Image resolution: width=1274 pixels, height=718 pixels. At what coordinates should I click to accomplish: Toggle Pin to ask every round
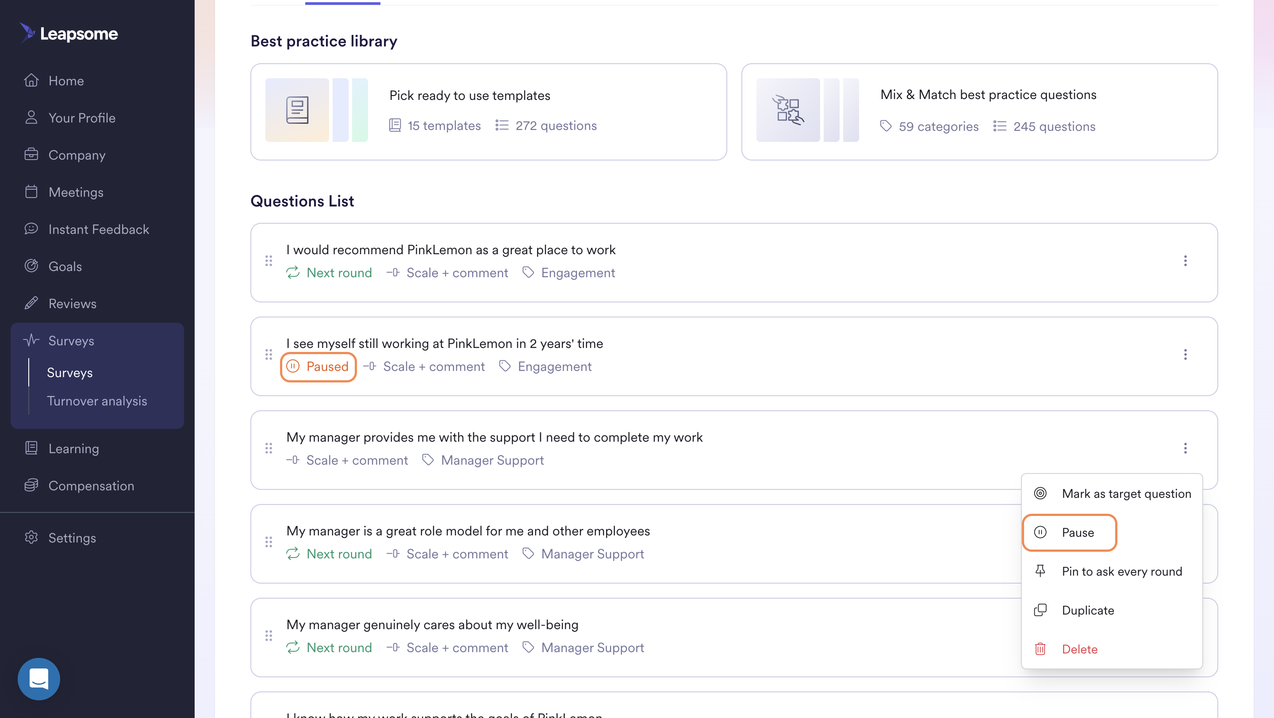[1121, 571]
